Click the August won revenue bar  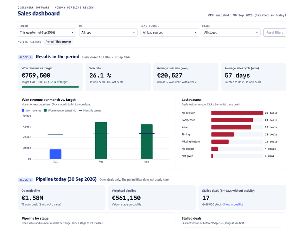(x=101, y=141)
